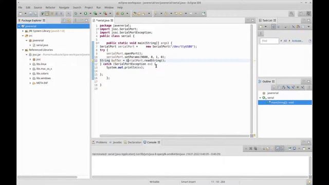
Task: Switch to the Declaration tab
Action: [133, 142]
